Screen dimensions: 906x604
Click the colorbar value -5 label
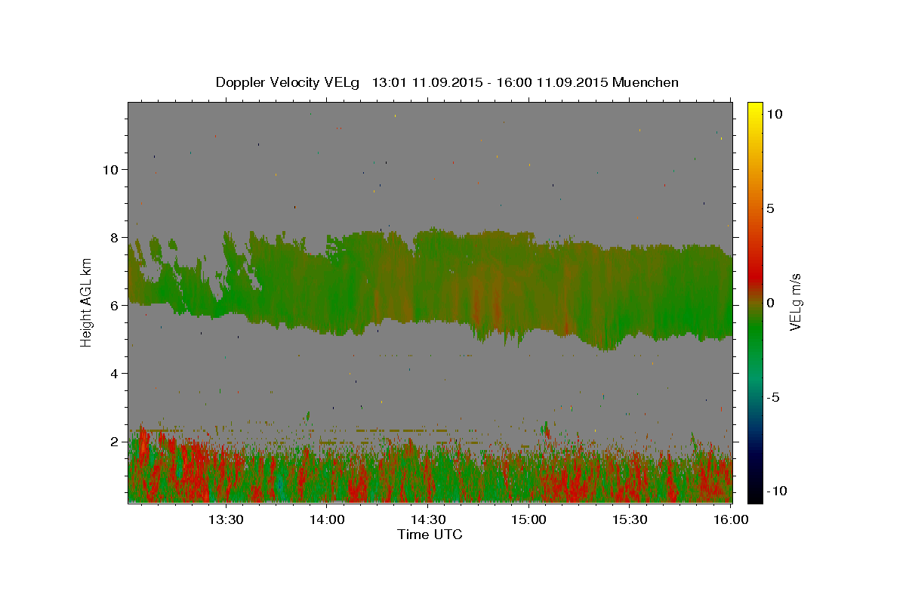[773, 397]
